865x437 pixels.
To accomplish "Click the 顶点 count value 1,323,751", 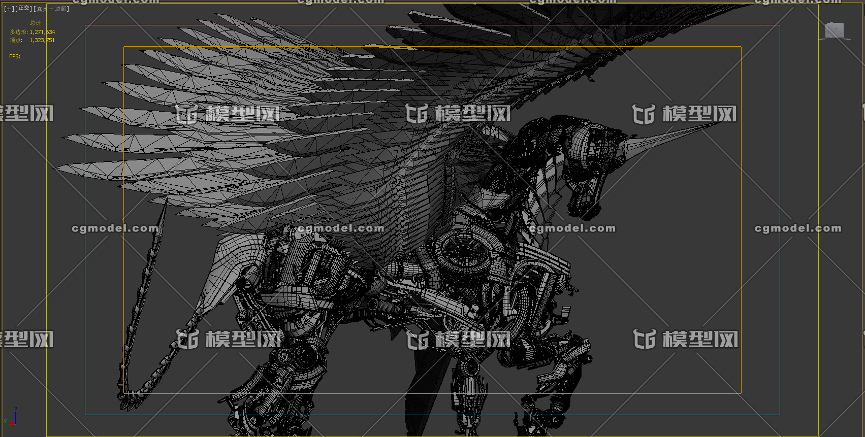I will [42, 40].
